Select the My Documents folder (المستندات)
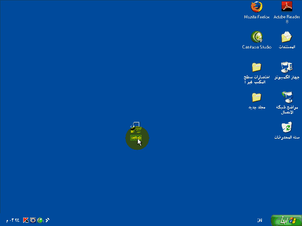Screen dimensions: 302x226 (x=287, y=37)
